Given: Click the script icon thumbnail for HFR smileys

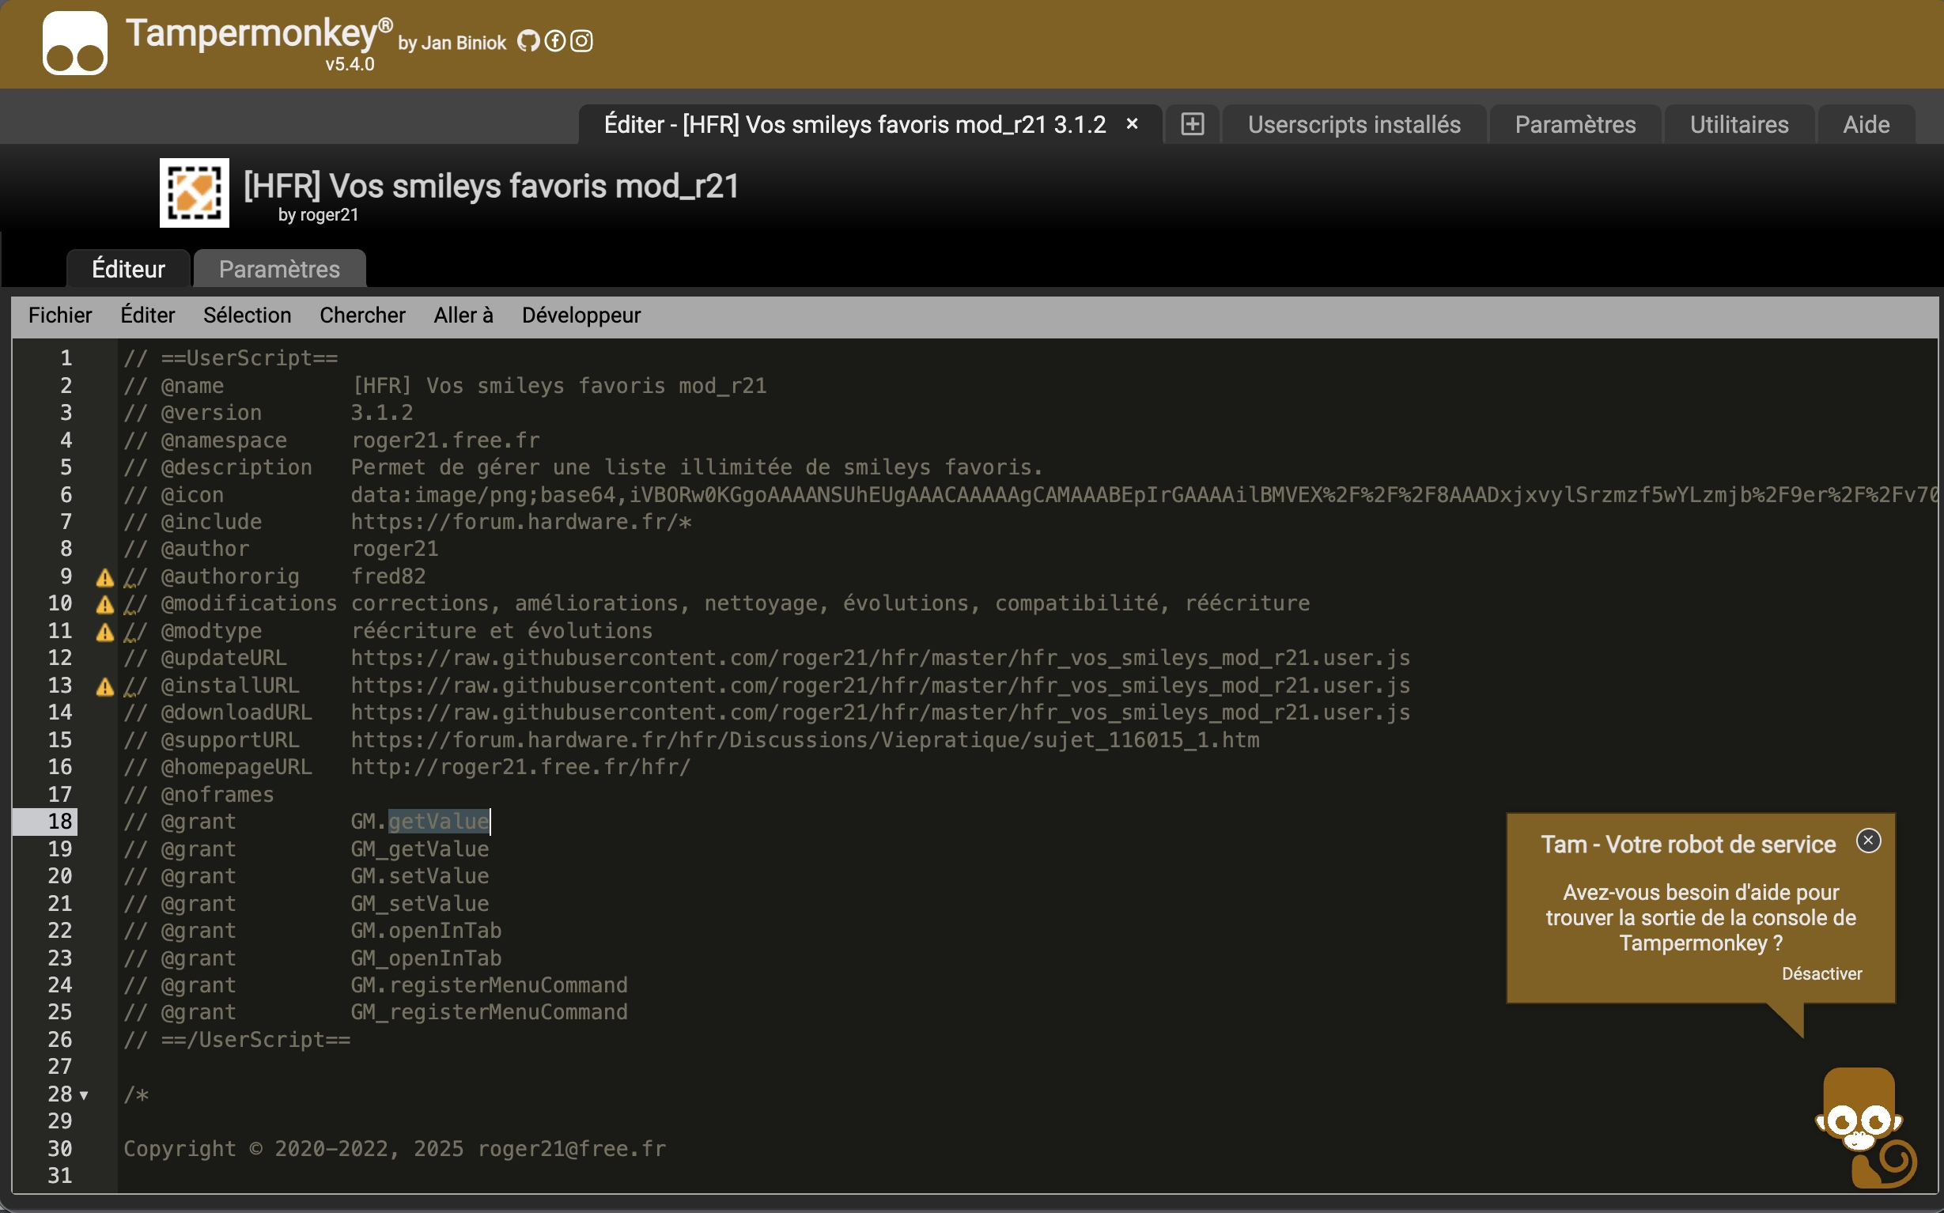Looking at the screenshot, I should tap(194, 192).
